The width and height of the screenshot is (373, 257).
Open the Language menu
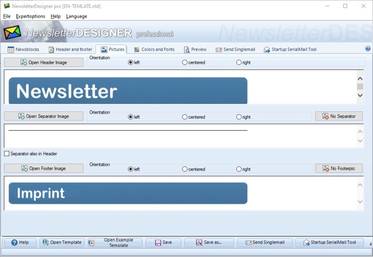point(76,16)
